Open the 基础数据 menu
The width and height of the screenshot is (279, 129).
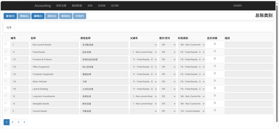77,6
